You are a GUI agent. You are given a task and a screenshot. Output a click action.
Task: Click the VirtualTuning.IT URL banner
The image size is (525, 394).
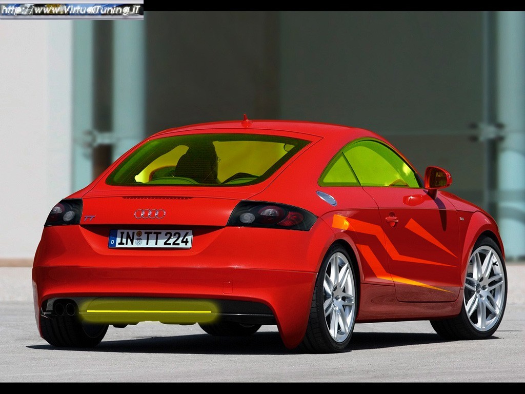coord(72,10)
